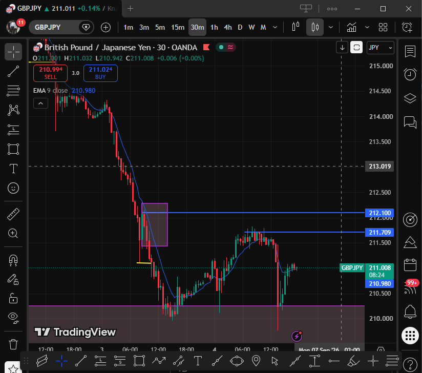Viewport: 422px width, 373px height.
Task: Click the EMA 9 close indicator label
Action: coord(50,91)
